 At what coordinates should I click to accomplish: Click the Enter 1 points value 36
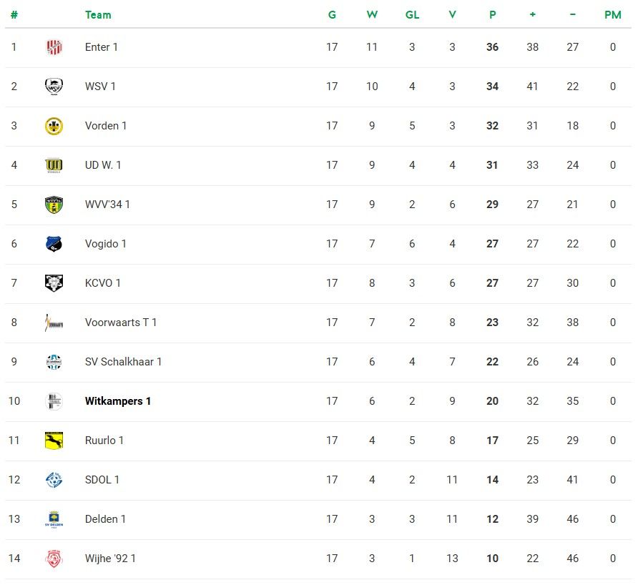(x=492, y=47)
